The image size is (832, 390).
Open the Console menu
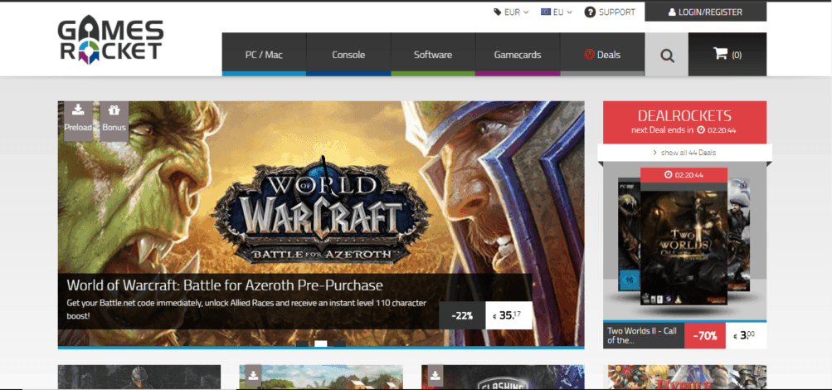348,54
